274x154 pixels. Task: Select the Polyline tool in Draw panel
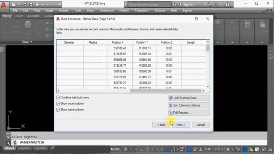[x=16, y=25]
